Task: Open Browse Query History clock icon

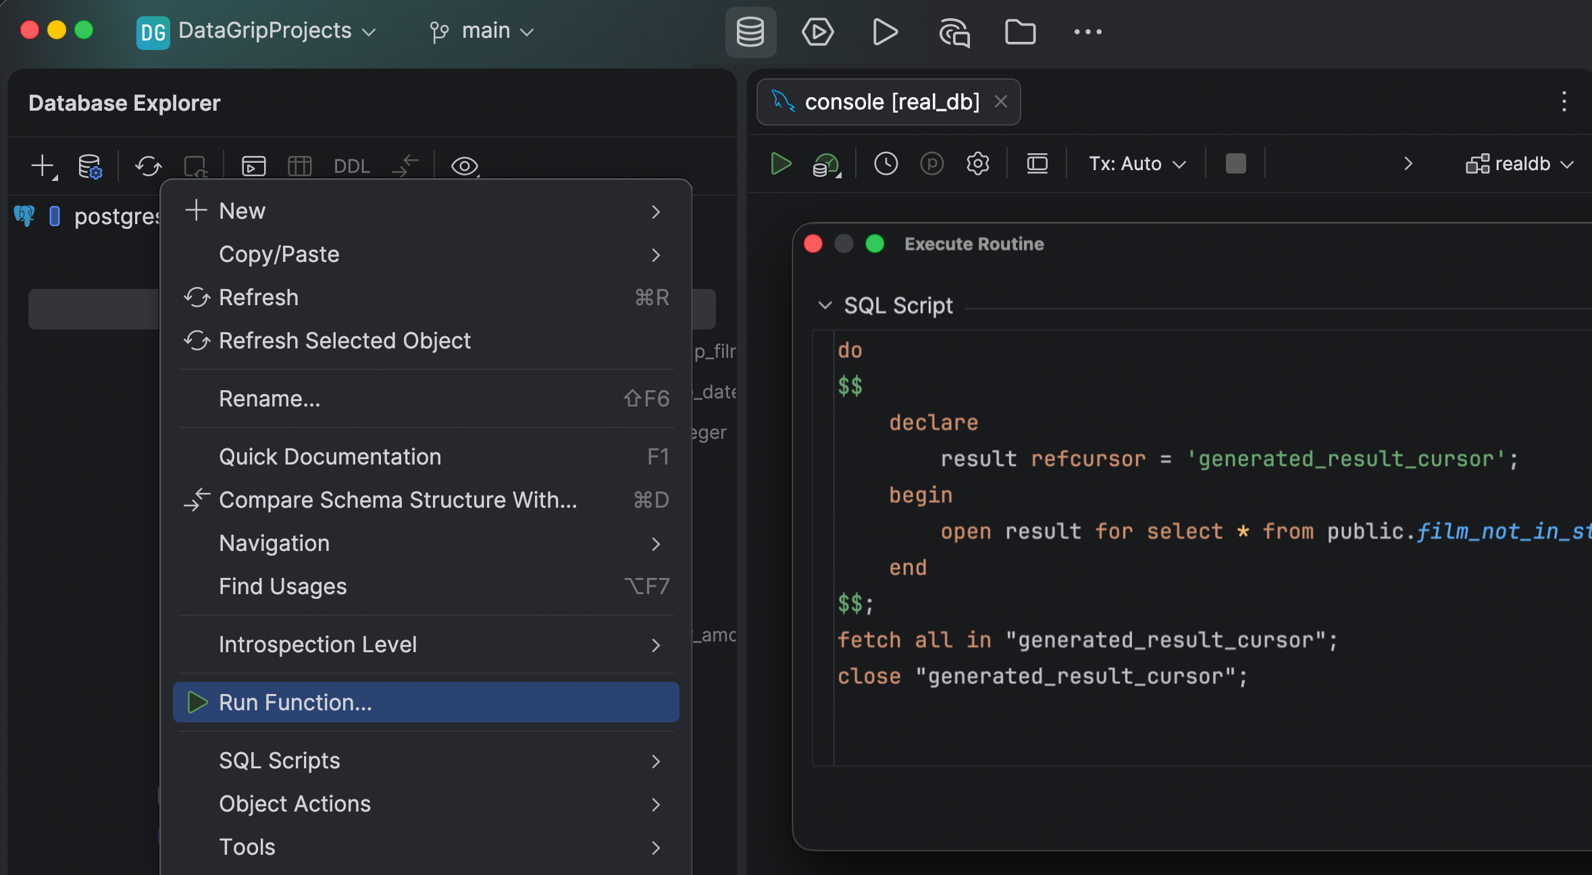Action: tap(885, 163)
